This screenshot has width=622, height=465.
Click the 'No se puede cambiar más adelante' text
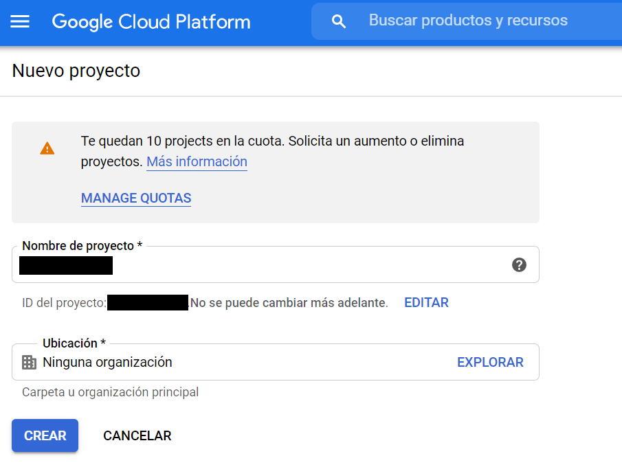tap(289, 303)
